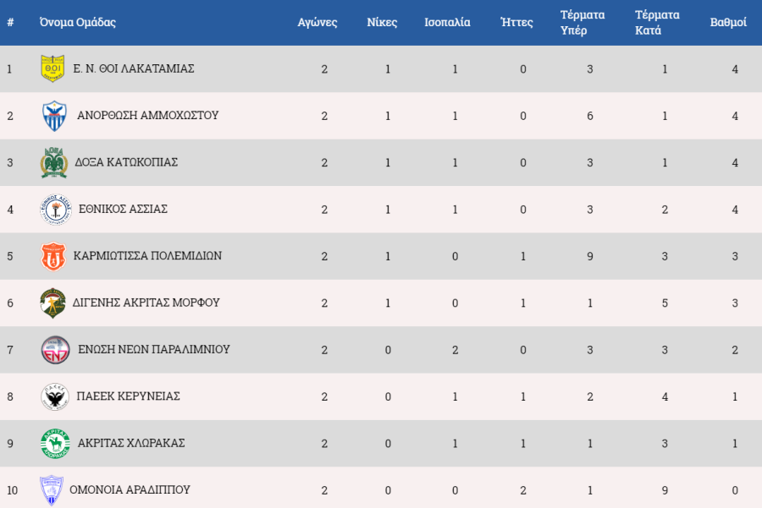Choose team name ΕΝΩΣΗ ΝΕΩΝ ΠΑΡΑΛΙΜΝΙΟΥ

point(154,349)
